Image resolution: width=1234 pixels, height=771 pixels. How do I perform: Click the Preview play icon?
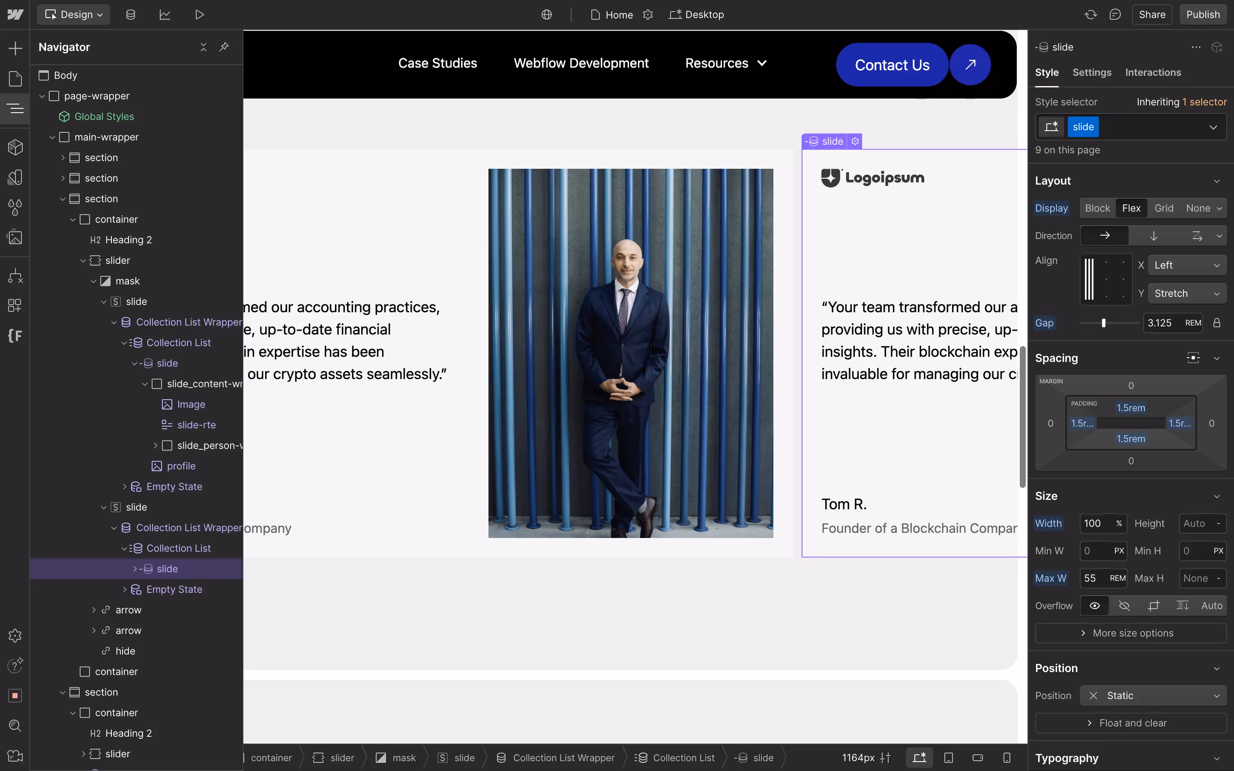point(199,15)
